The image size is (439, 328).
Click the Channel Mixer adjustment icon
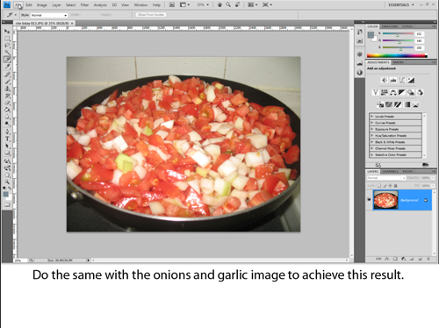[x=420, y=92]
